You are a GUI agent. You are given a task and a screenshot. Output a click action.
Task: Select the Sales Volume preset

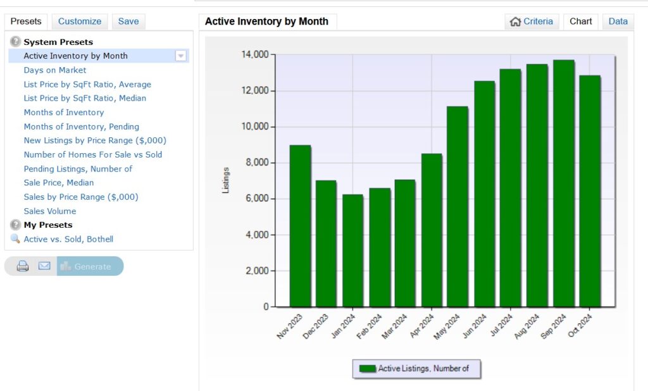click(50, 211)
